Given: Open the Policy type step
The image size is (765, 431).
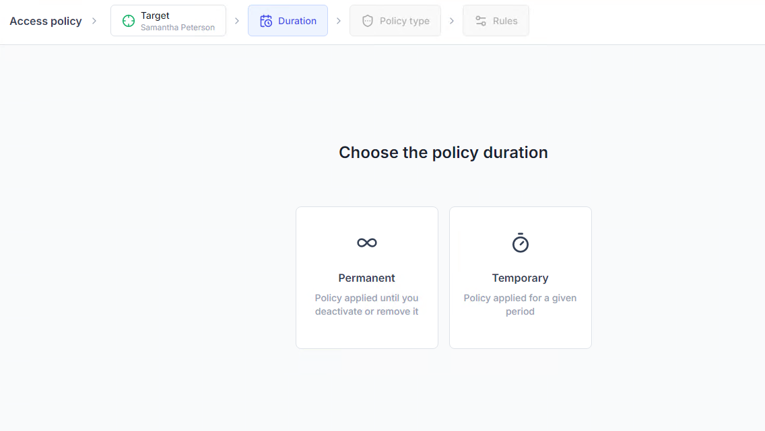Looking at the screenshot, I should tap(404, 21).
